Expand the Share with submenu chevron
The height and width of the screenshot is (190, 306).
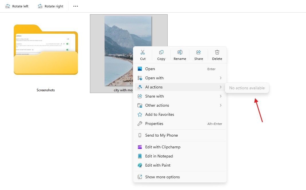(x=220, y=96)
